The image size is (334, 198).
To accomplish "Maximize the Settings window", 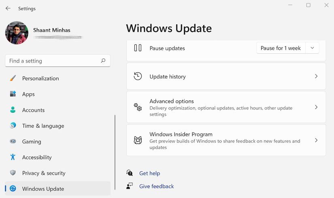I will click(x=308, y=5).
